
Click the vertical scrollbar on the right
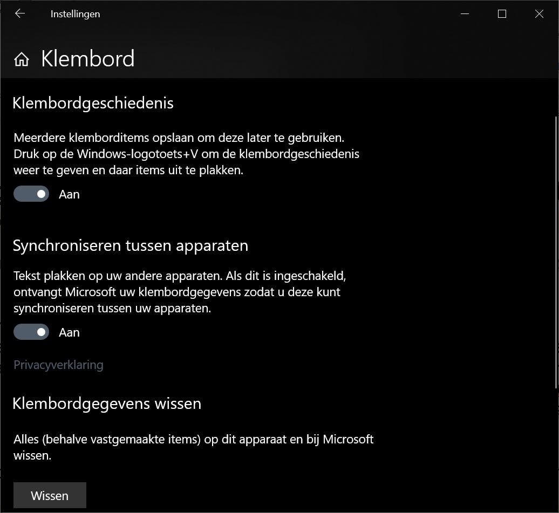click(x=556, y=251)
